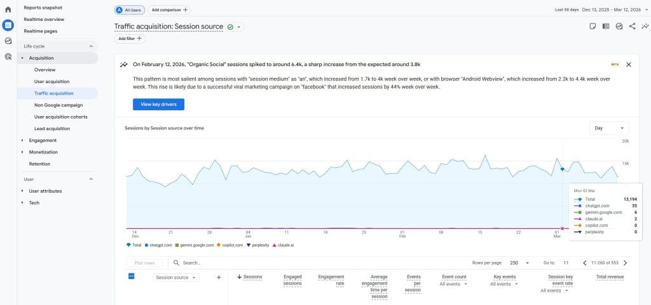Close the Organic Social insight card
651x305 pixels.
pos(629,65)
